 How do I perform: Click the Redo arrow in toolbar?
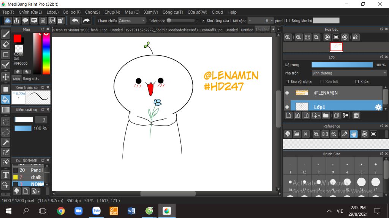click(x=86, y=21)
